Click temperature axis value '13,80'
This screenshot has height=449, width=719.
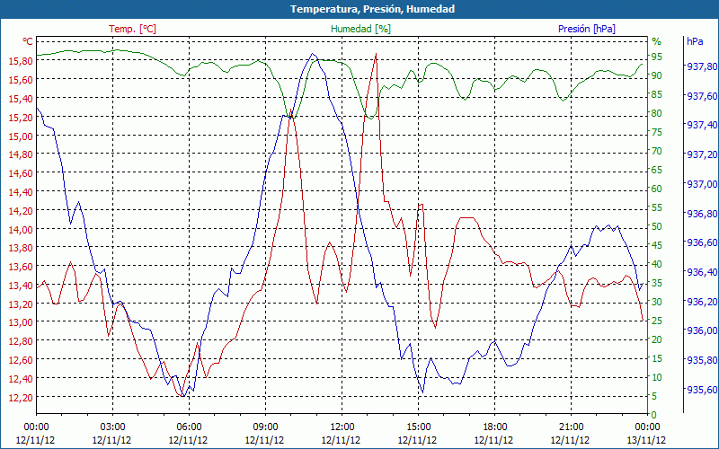coord(21,248)
